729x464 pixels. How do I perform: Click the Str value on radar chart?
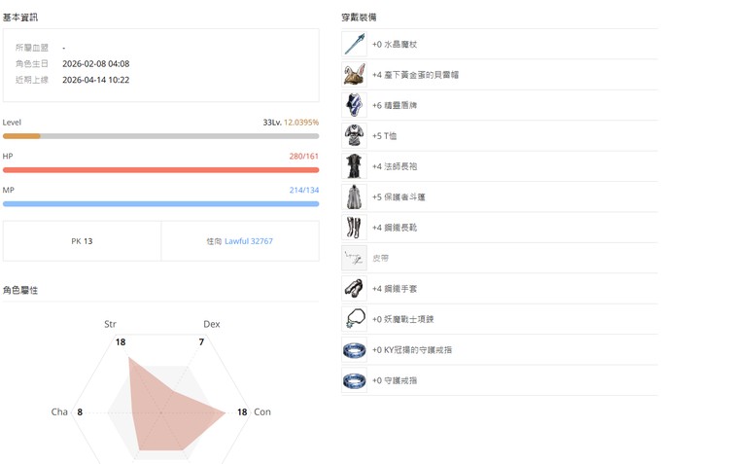(x=120, y=342)
